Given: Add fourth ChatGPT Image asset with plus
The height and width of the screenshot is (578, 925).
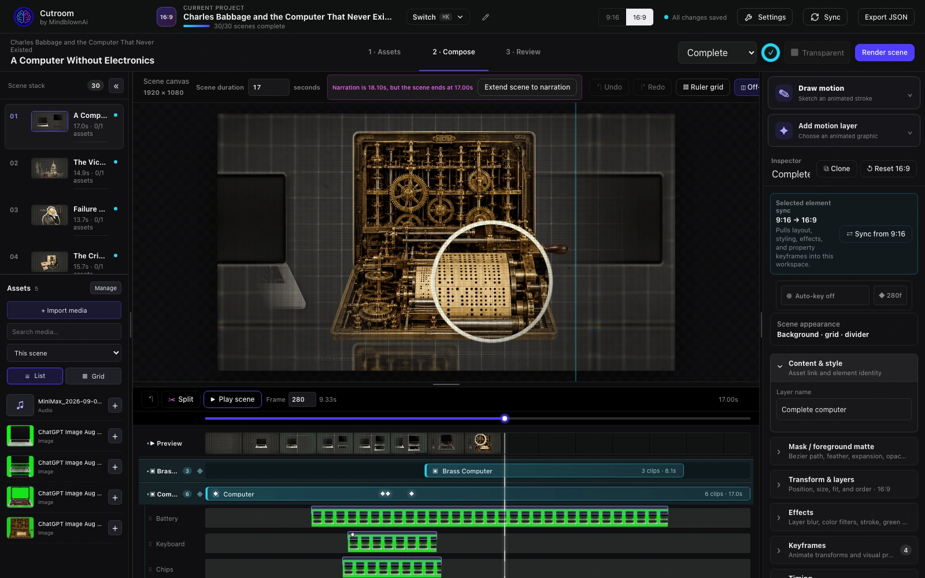Looking at the screenshot, I should [x=115, y=528].
